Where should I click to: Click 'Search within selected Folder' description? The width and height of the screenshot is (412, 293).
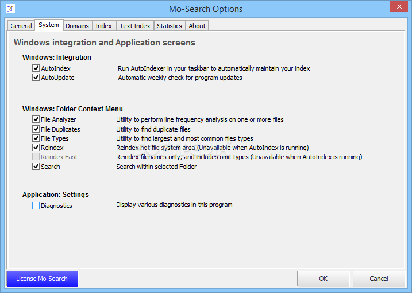point(156,167)
